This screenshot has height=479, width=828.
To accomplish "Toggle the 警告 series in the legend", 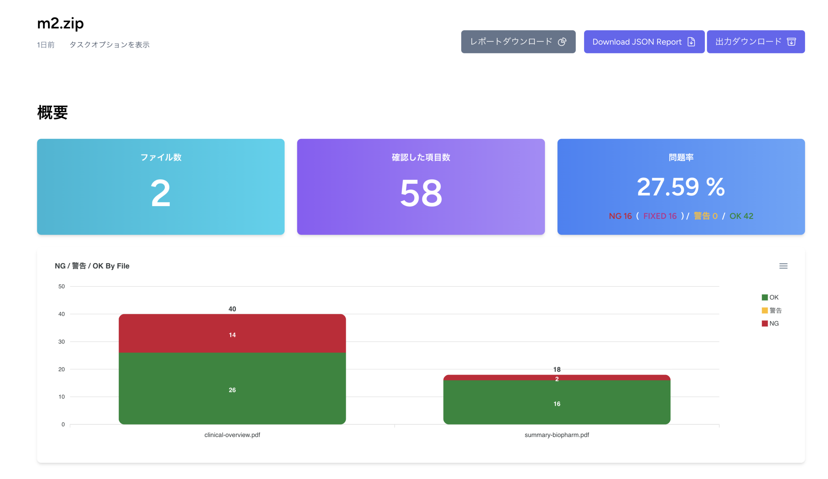I will (x=771, y=310).
